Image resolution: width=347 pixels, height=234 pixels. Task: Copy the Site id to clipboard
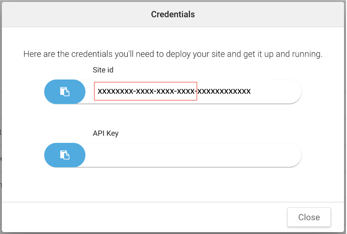(x=65, y=91)
